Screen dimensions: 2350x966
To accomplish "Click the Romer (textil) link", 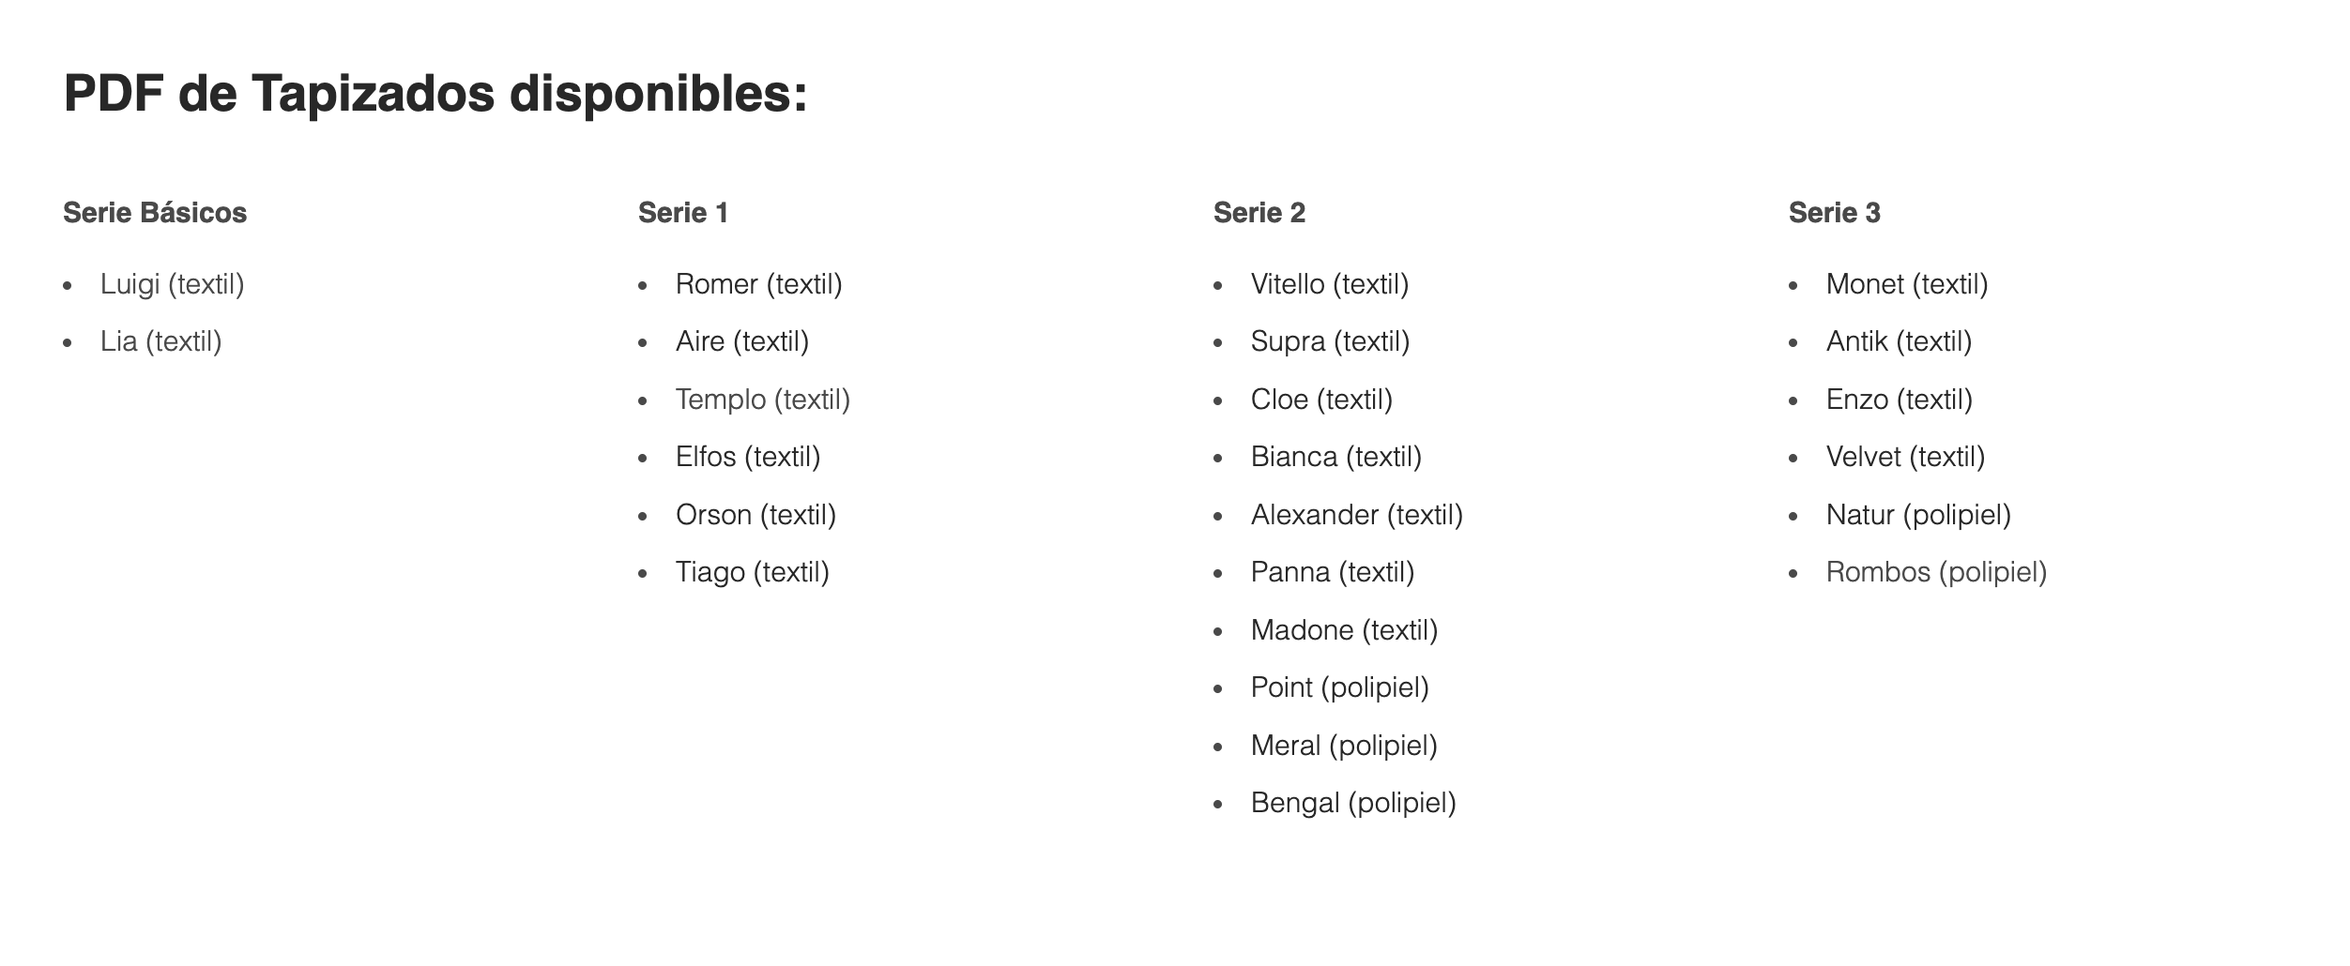I will tap(759, 284).
